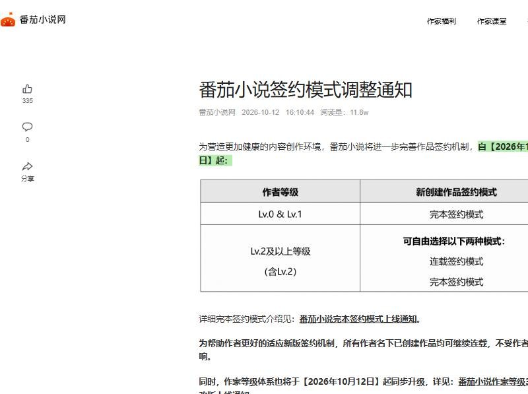Click the bold paragraph starting 为帮助作者更好的适应
This screenshot has width=528, height=394.
[x=364, y=350]
